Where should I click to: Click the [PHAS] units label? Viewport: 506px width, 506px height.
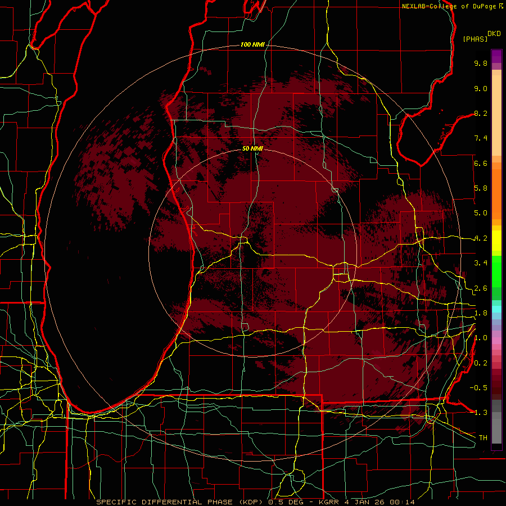pos(475,39)
